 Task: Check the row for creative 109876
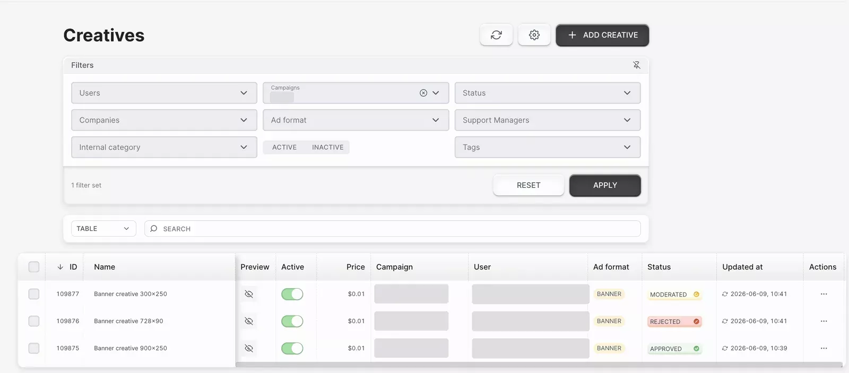coord(34,321)
